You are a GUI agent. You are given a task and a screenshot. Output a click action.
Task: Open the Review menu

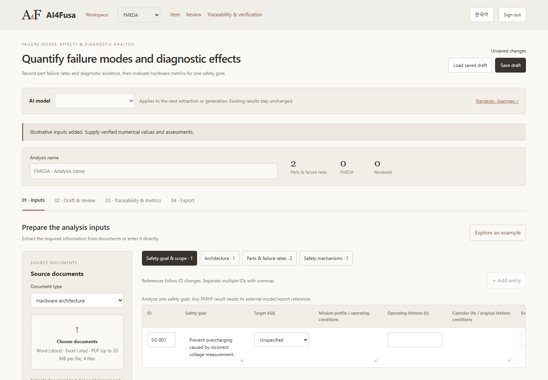pyautogui.click(x=194, y=15)
